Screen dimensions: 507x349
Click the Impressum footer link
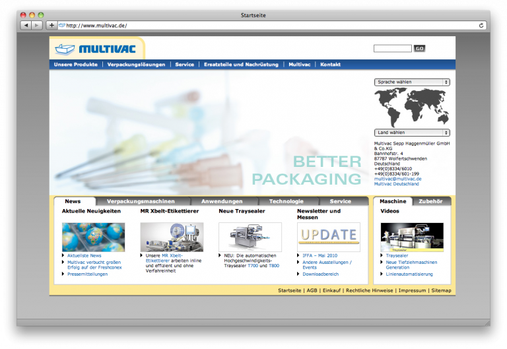coord(412,290)
